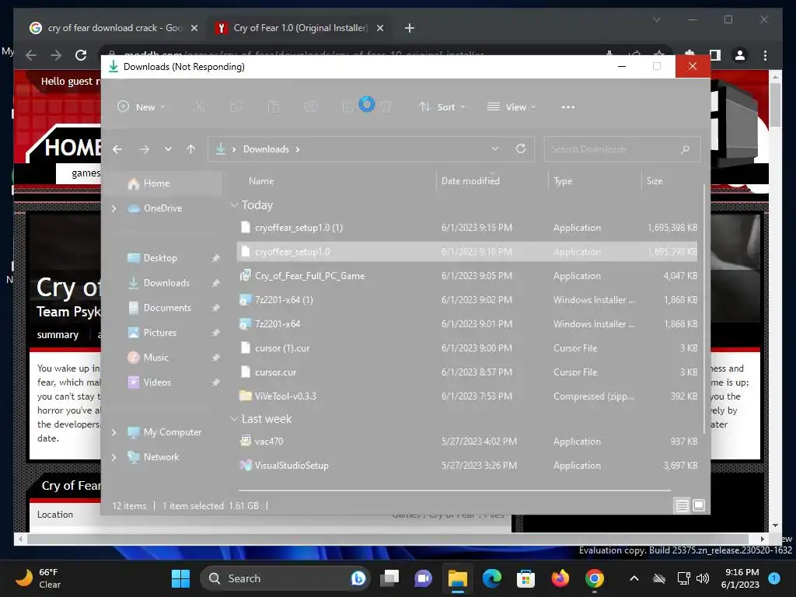The width and height of the screenshot is (796, 597).
Task: Open the New item menu in Downloads
Action: [141, 107]
